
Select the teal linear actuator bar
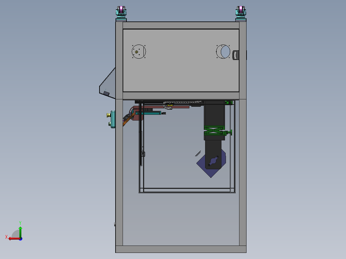(x=148, y=113)
